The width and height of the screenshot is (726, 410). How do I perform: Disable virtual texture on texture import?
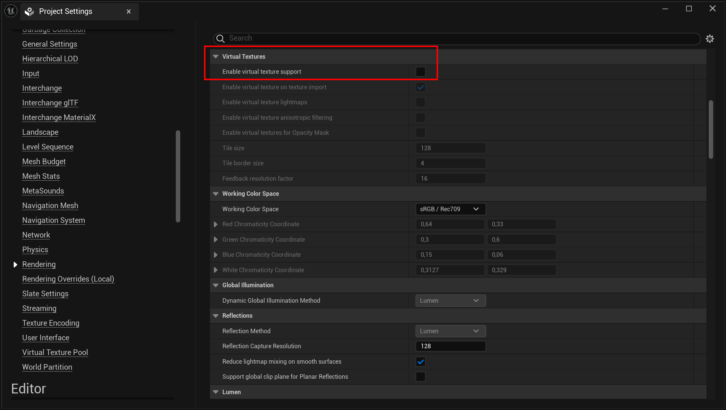[x=420, y=87]
